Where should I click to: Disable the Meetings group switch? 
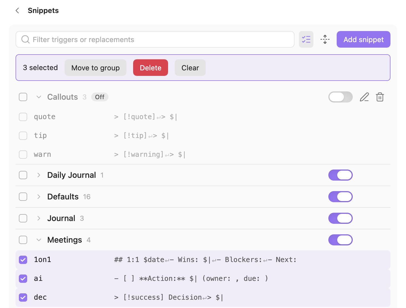[341, 240]
